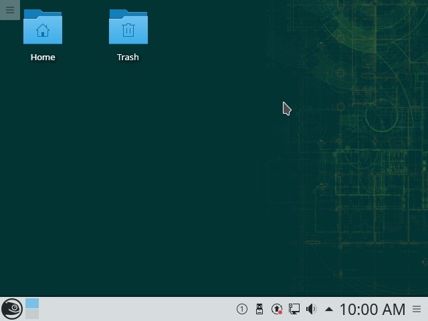Switch to the first virtual desktop in pager
Viewport: 428px width, 321px height.
coord(32,304)
